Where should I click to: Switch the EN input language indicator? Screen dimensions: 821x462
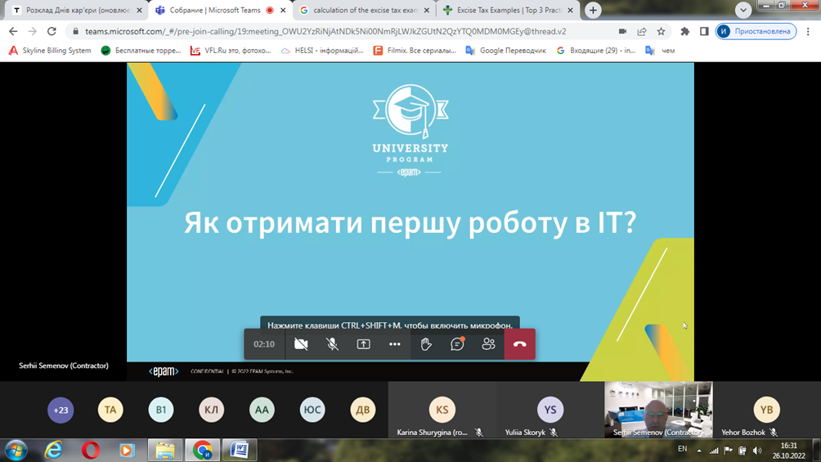click(682, 449)
